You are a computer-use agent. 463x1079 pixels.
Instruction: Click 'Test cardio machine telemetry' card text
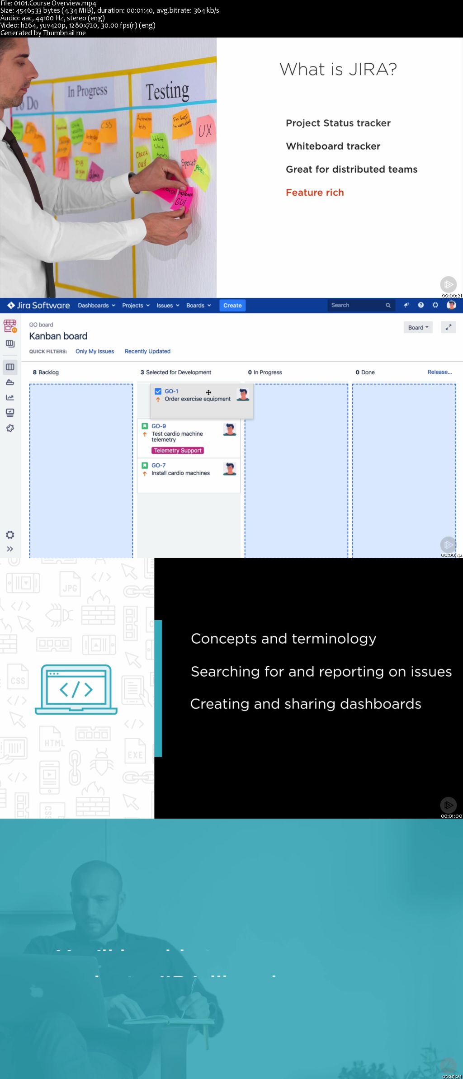[x=177, y=437]
